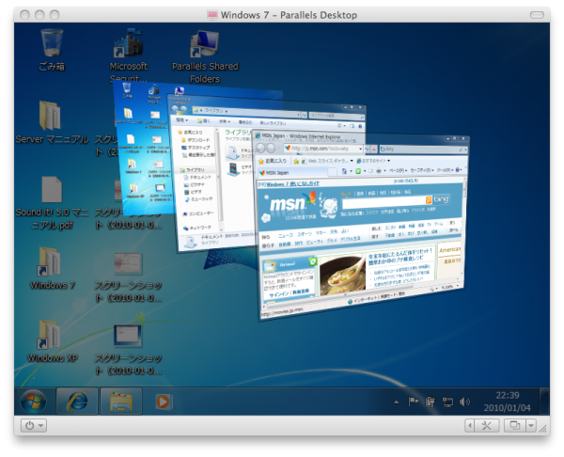Image resolution: width=564 pixels, height=457 pixels.
Task: Open Parallels configuration wrench icon
Action: (x=486, y=426)
